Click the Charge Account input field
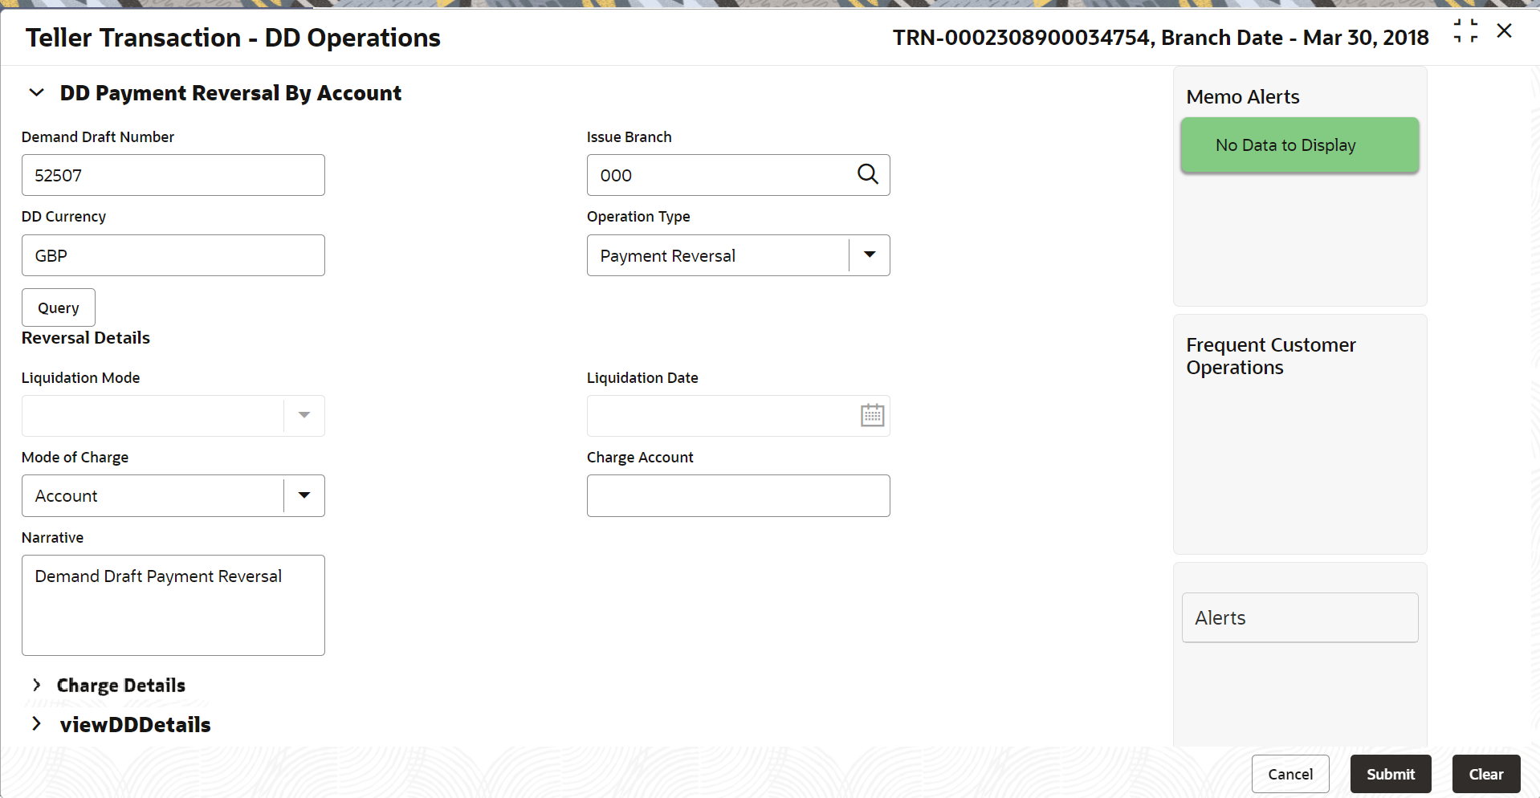The image size is (1540, 798). click(x=738, y=495)
